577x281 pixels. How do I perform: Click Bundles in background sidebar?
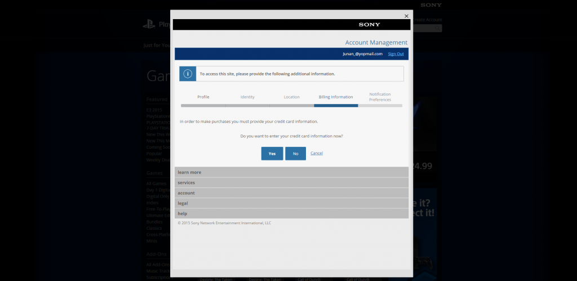pos(154,222)
